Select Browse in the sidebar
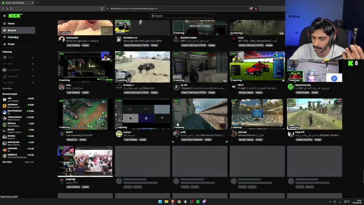This screenshot has width=364, height=205. tap(18, 30)
